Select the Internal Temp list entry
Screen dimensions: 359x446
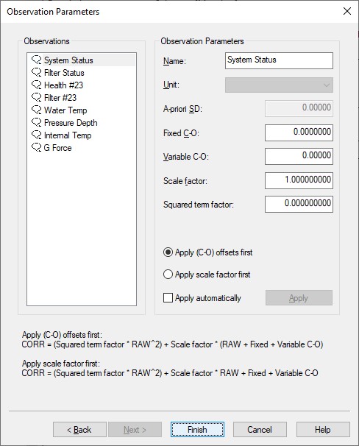pos(68,135)
